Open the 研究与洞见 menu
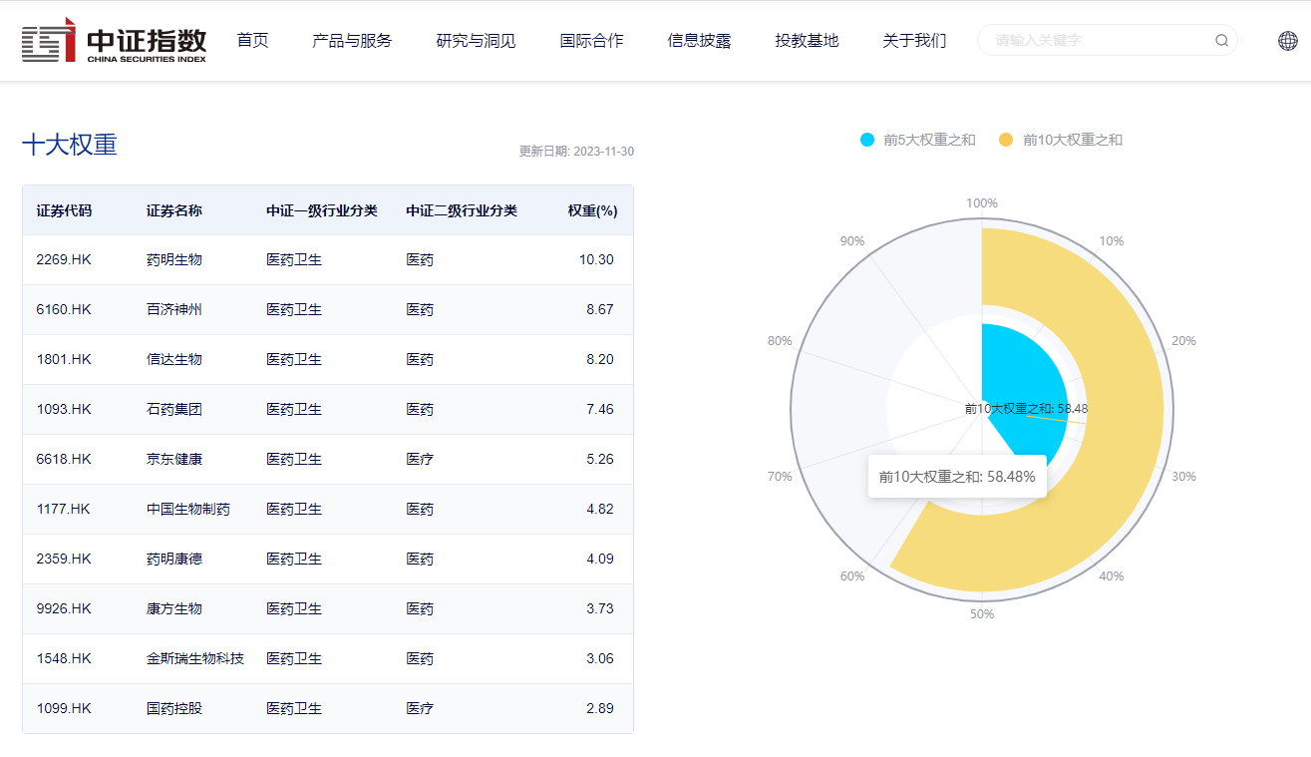Viewport: 1311px width, 757px height. click(476, 41)
